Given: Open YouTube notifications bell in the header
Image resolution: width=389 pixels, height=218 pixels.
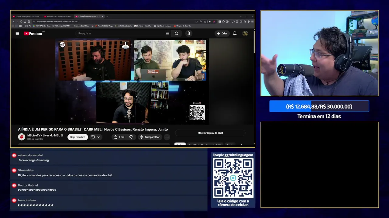Looking at the screenshot, I should click(x=235, y=33).
